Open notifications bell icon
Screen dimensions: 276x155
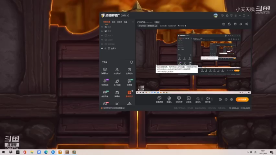241,24
